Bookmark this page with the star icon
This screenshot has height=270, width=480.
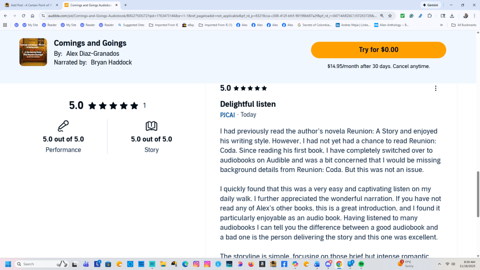click(x=390, y=15)
